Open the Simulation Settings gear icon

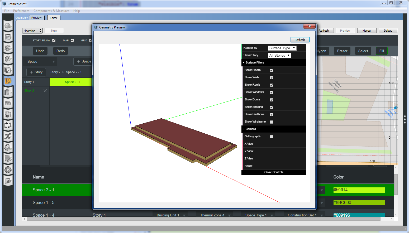click(8, 148)
